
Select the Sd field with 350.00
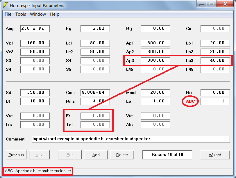pos(35,92)
